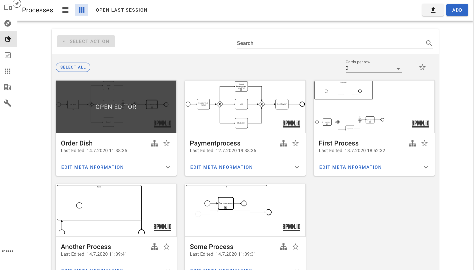Expand First Process card details chevron
The height and width of the screenshot is (270, 474).
tap(426, 167)
